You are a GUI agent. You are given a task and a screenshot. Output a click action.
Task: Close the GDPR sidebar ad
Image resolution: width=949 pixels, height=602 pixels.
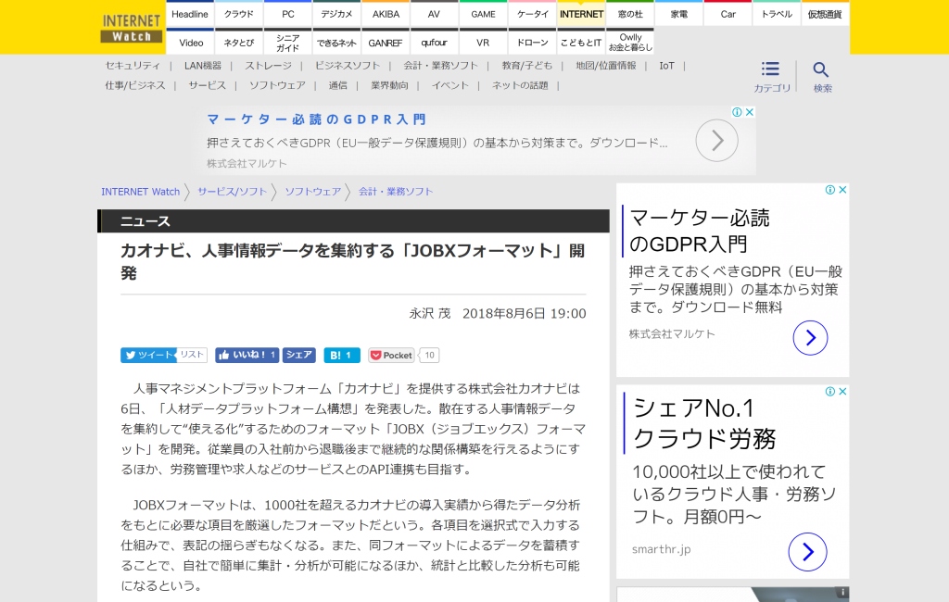point(842,189)
